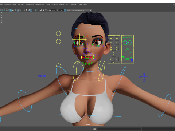Open the Cache menu
This screenshot has width=175, height=131.
[x=80, y=5]
